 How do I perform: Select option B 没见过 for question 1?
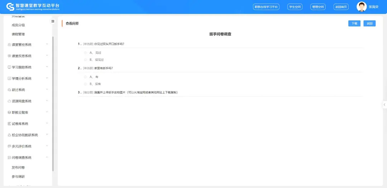pyautogui.click(x=85, y=60)
